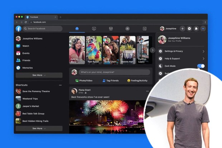Open Help & Support menu item

(181, 58)
